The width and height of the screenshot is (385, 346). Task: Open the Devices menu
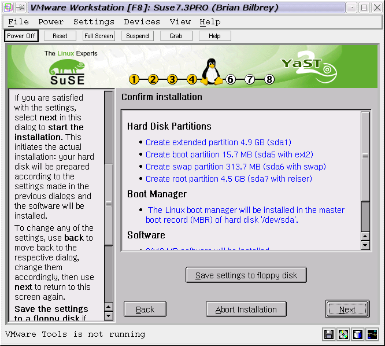point(142,22)
